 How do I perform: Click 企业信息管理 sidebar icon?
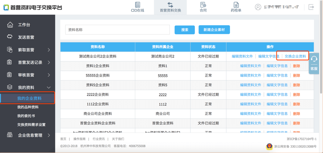click(x=10, y=135)
